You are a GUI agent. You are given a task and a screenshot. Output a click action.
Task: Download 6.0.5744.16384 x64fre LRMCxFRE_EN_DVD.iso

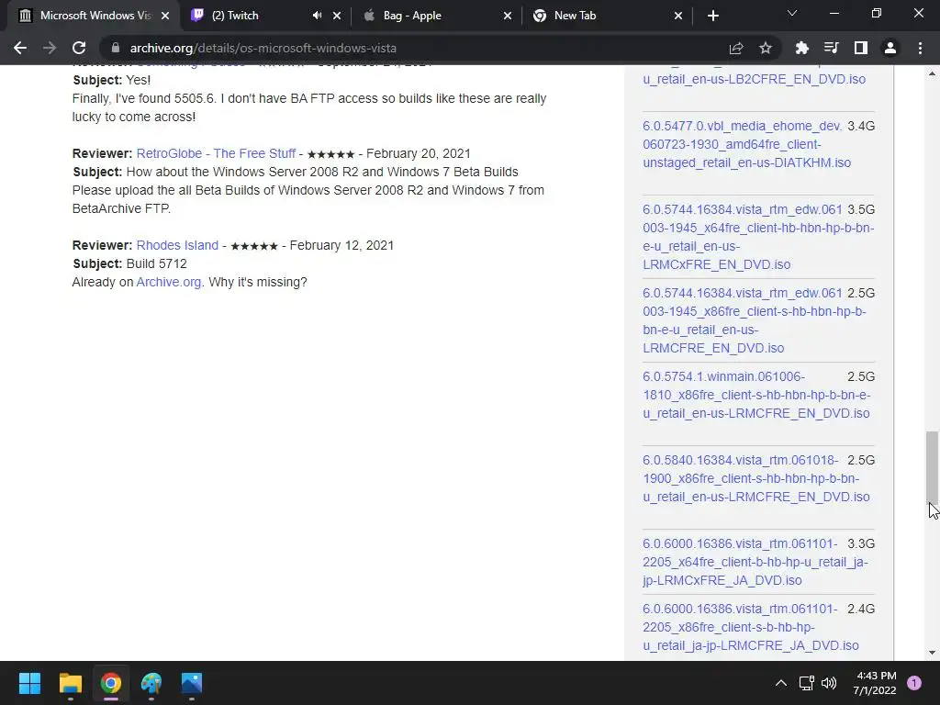coord(758,237)
